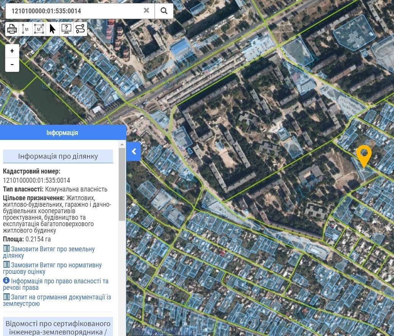Select the distance measurement tool

pyautogui.click(x=26, y=29)
